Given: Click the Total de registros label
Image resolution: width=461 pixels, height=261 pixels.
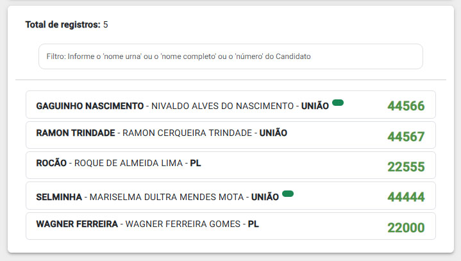Looking at the screenshot, I should pos(63,24).
